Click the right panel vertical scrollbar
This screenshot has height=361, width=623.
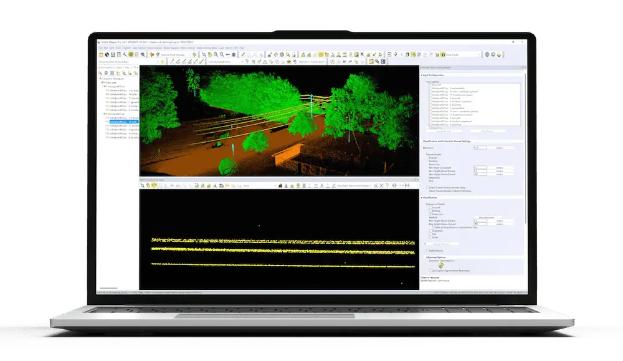(526, 147)
